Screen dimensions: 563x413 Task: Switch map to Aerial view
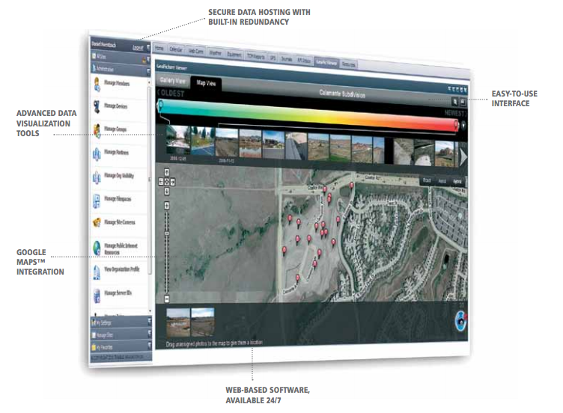point(442,181)
